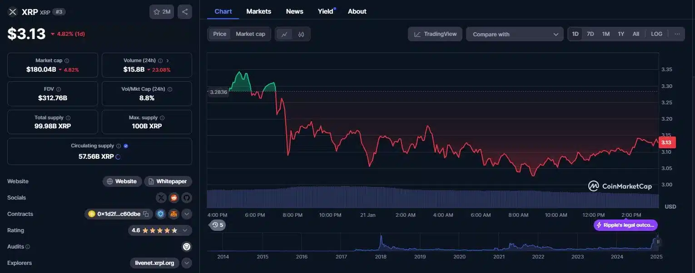Click the #3 rank badge
This screenshot has height=273, width=695.
(59, 12)
